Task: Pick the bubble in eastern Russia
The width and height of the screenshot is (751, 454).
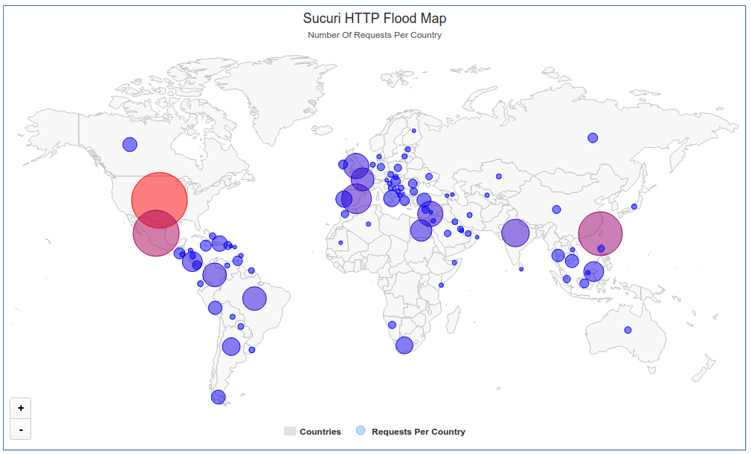Action: pyautogui.click(x=593, y=137)
